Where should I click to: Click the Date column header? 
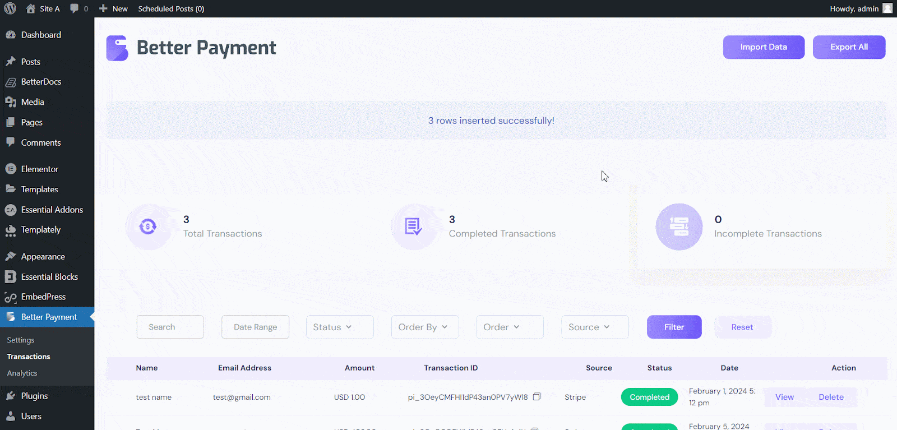[729, 368]
